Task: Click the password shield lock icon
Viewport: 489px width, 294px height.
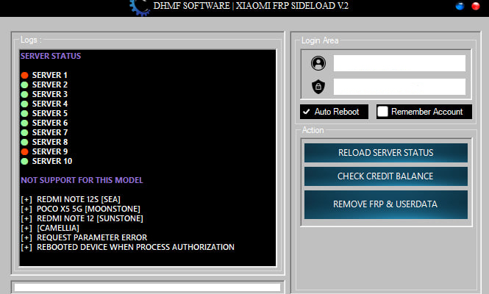Action: click(x=318, y=86)
